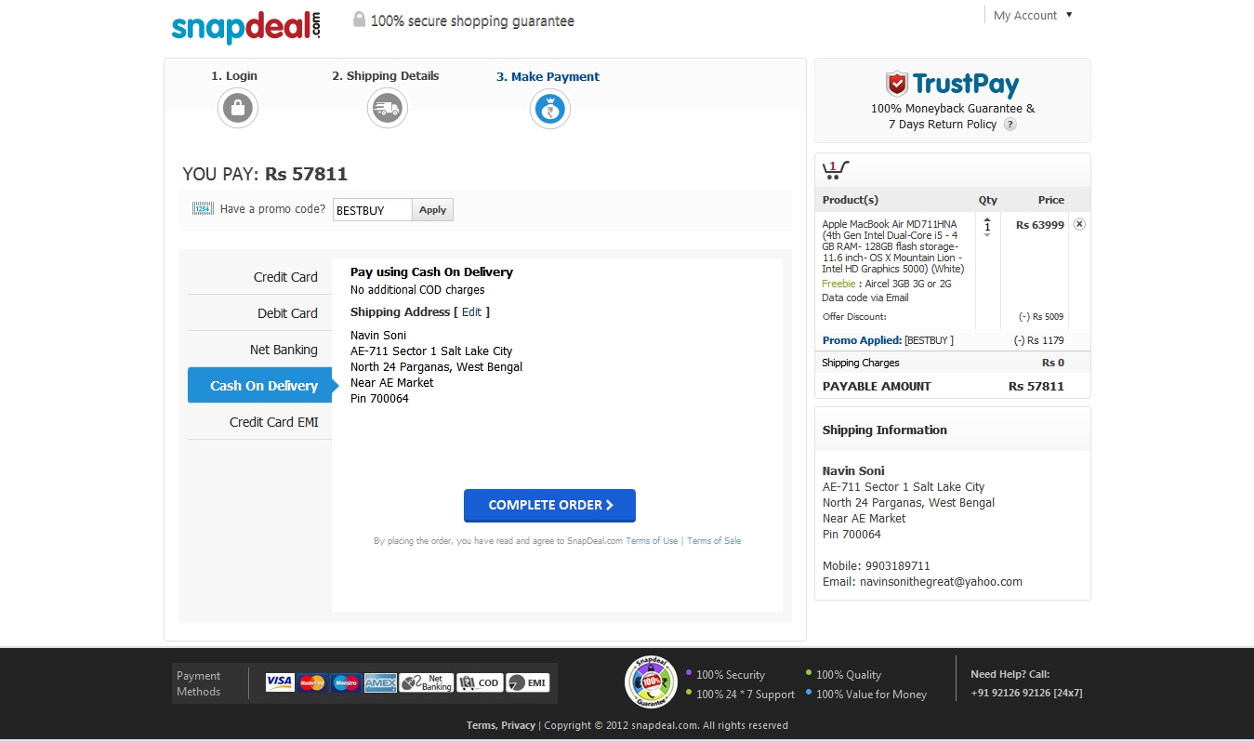This screenshot has width=1254, height=741.
Task: Click the MasterCard payment method icon
Action: point(312,683)
